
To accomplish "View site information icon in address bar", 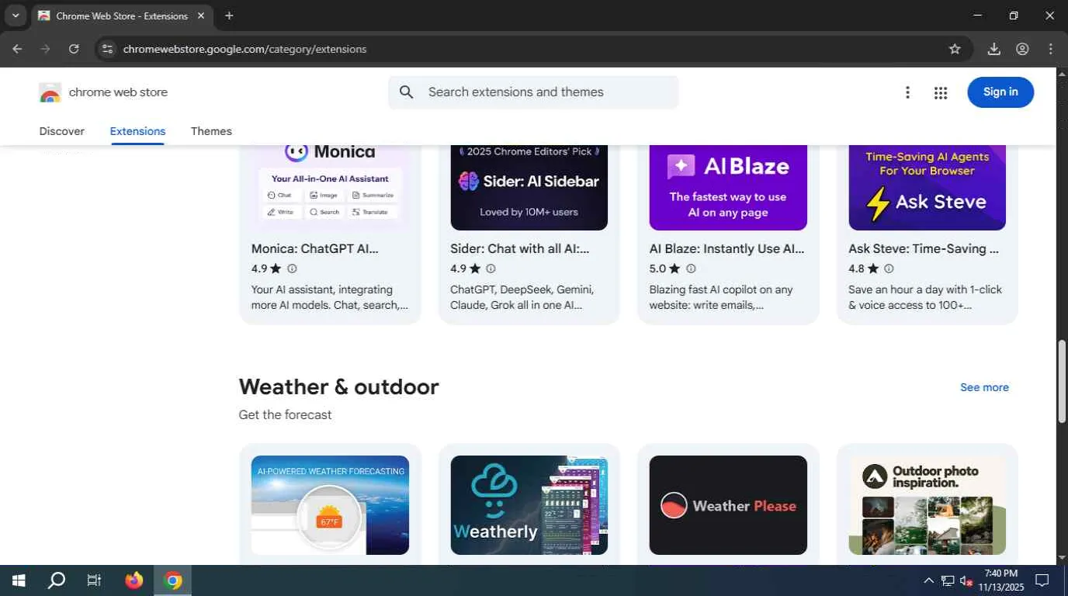I will (x=108, y=49).
